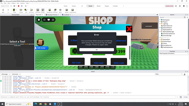Click the 399 Robux price button
Image resolution: width=189 pixels, height=106 pixels.
[x=119, y=52]
